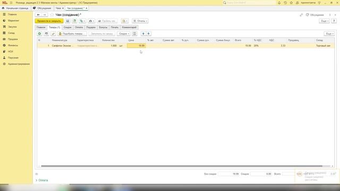The width and height of the screenshot is (340, 191).
Task: Open Персонал section in sidebar
Action: pyautogui.click(x=13, y=58)
